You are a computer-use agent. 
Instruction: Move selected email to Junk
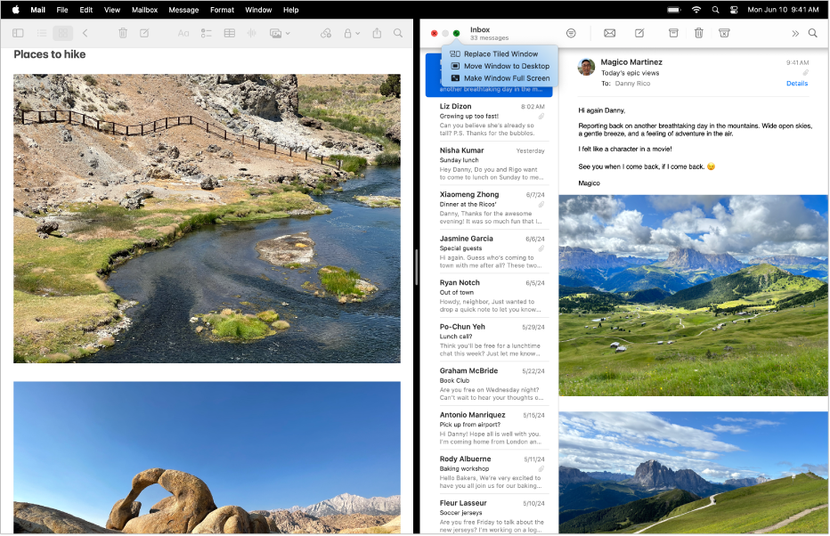click(x=724, y=33)
